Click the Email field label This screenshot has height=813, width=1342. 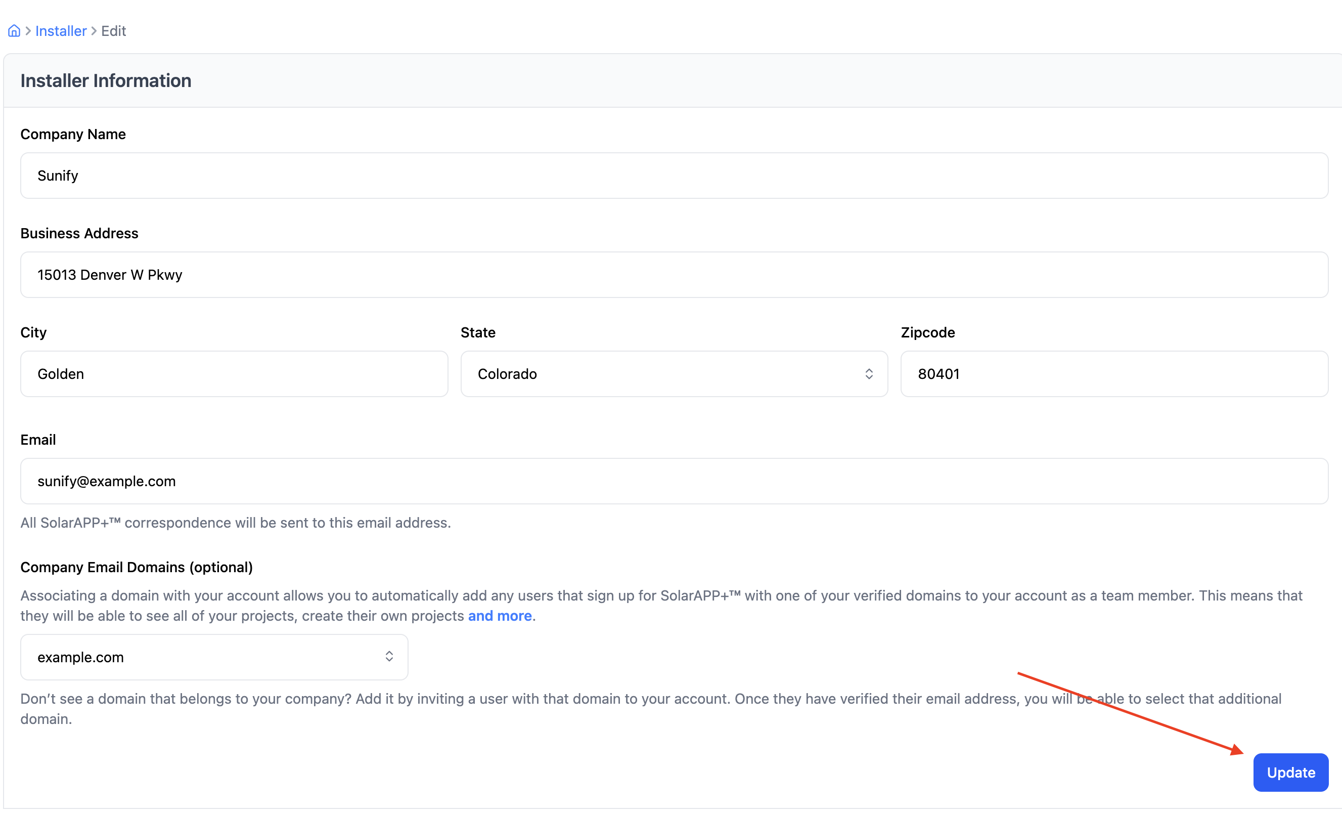(x=38, y=440)
